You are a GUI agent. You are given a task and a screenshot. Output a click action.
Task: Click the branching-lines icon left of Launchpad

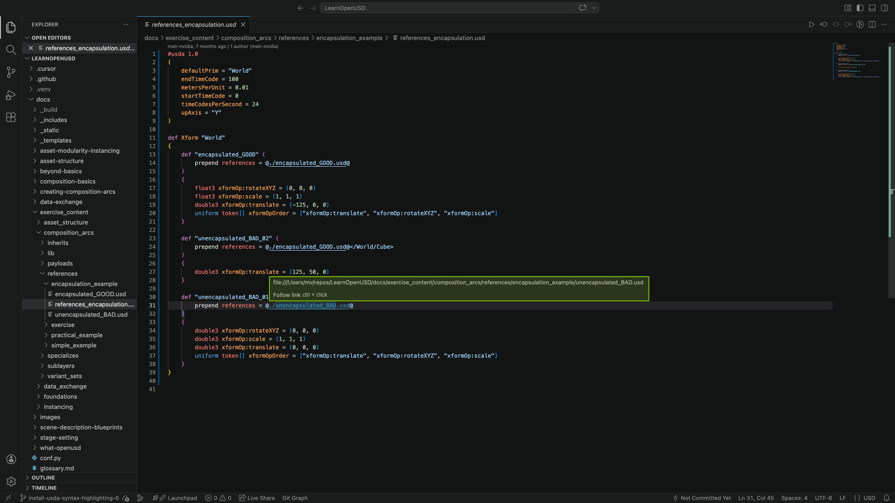click(x=140, y=498)
